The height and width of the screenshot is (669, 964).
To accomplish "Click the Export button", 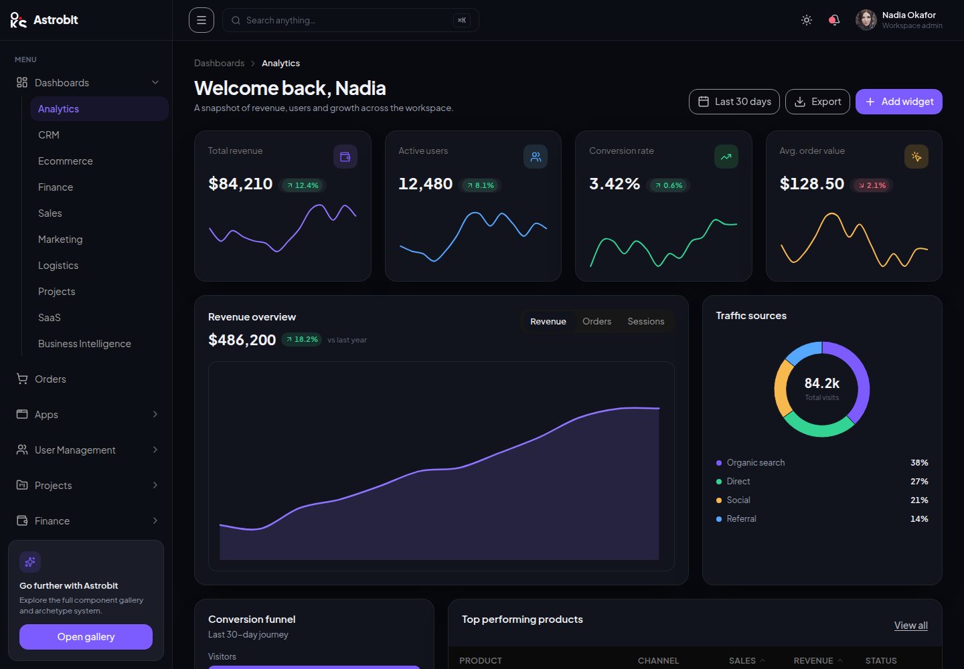I will pyautogui.click(x=817, y=102).
